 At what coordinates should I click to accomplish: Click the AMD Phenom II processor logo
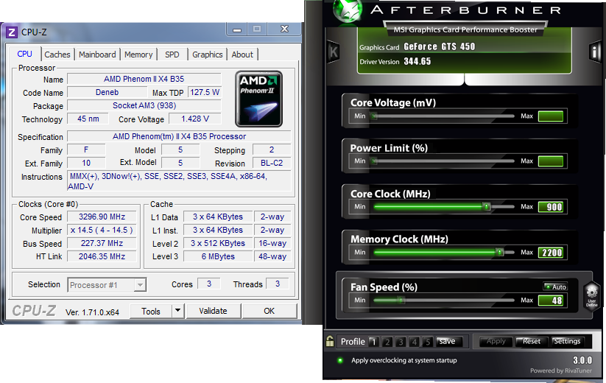tap(258, 99)
